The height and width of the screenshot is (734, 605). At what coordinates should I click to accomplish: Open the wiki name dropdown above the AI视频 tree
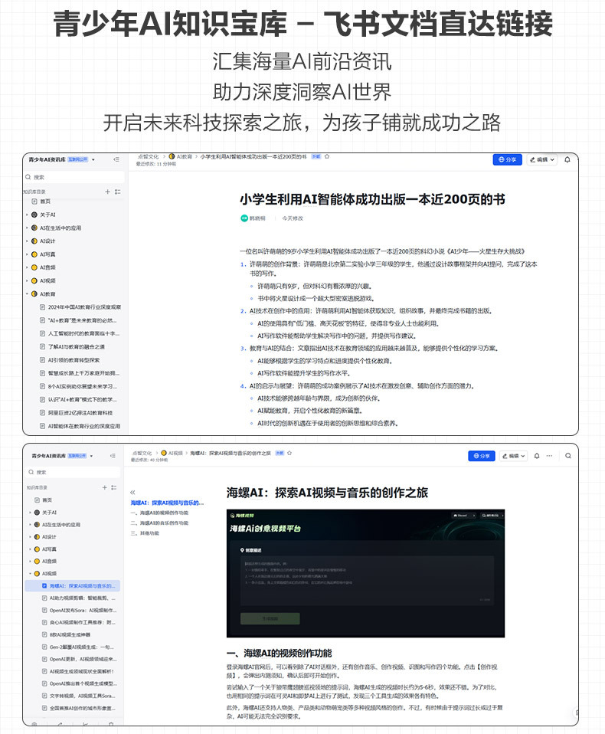click(x=92, y=455)
